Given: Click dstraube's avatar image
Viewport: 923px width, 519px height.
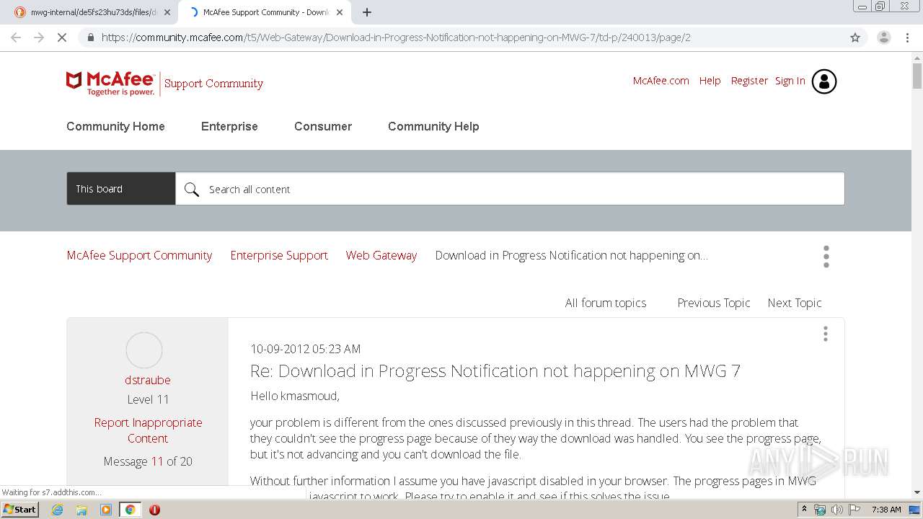Looking at the screenshot, I should (x=144, y=350).
